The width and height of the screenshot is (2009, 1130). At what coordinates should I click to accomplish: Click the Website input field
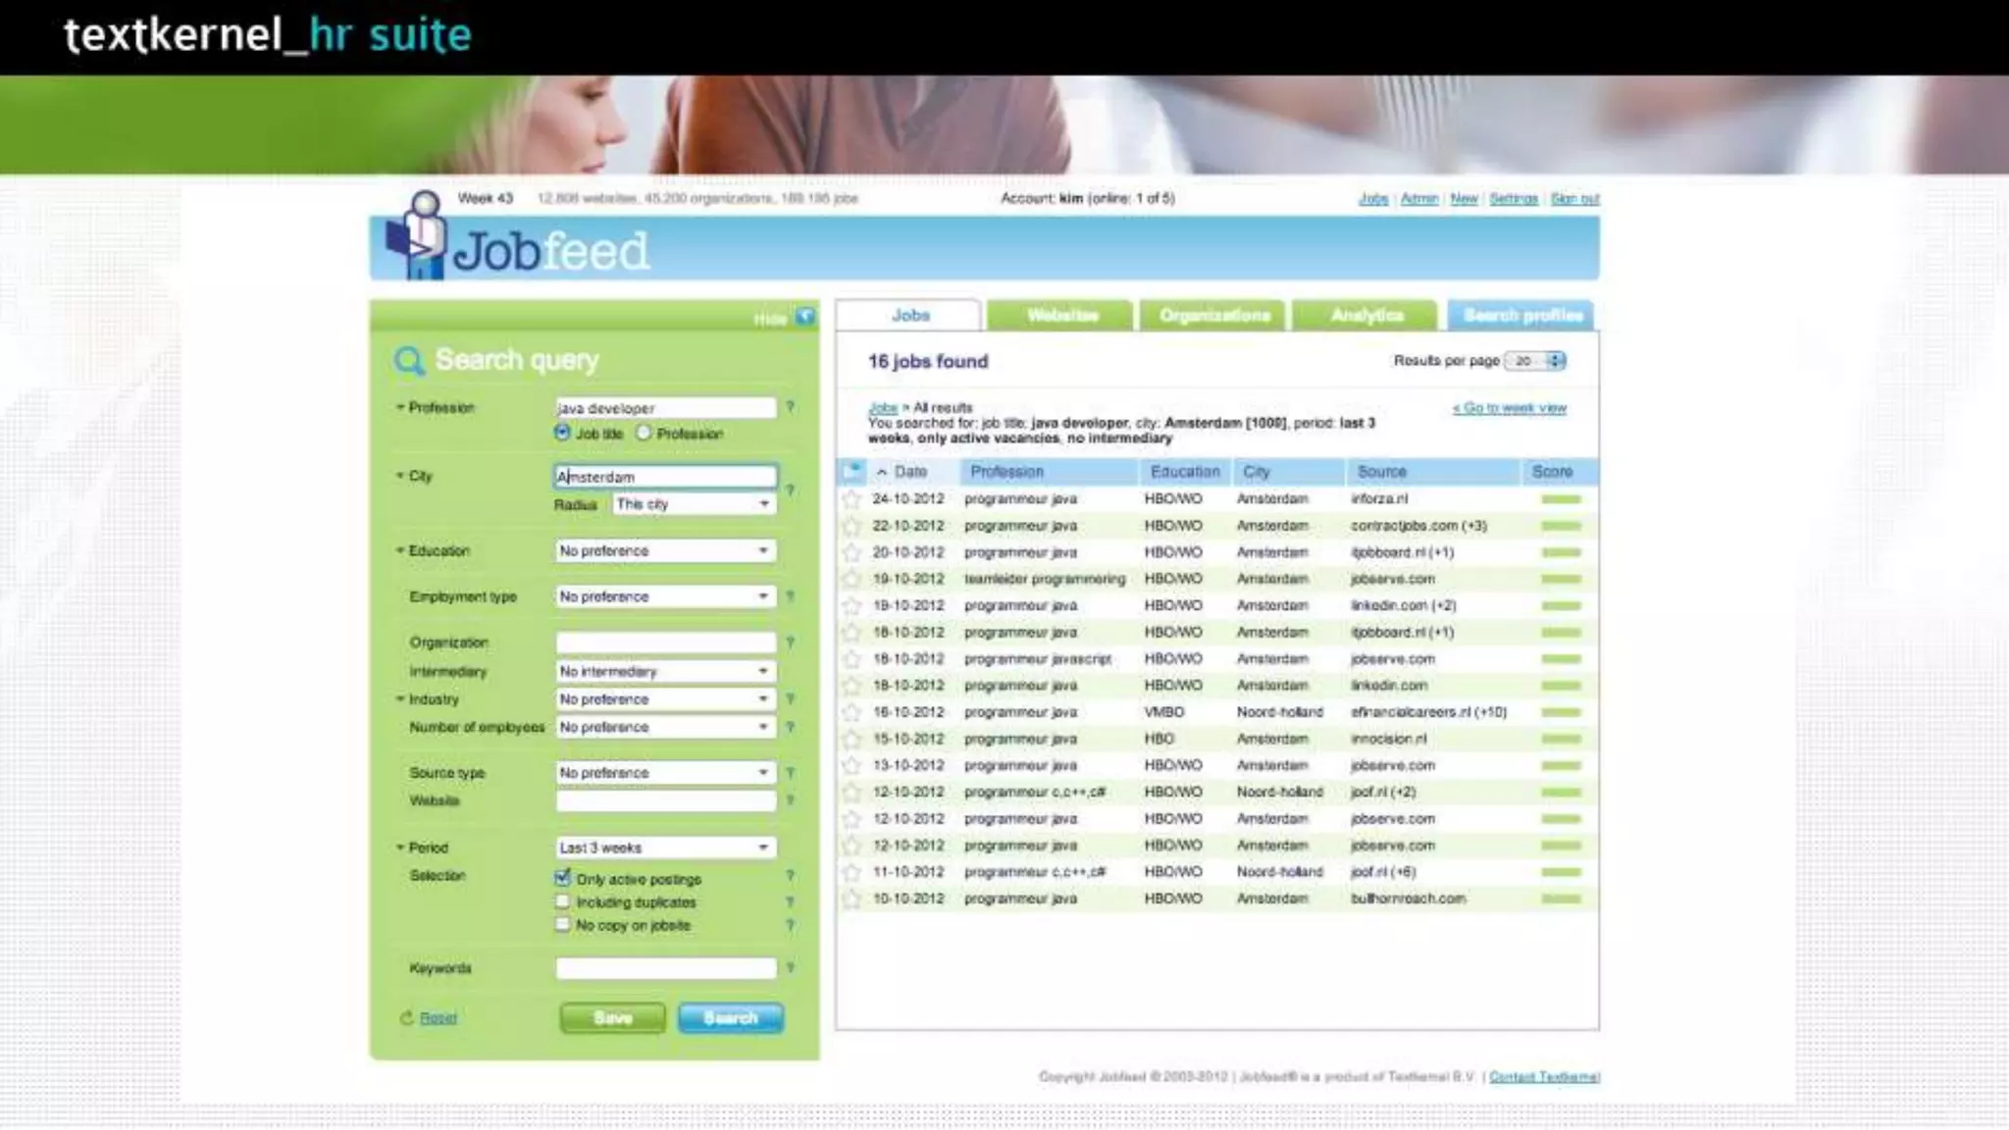point(665,800)
